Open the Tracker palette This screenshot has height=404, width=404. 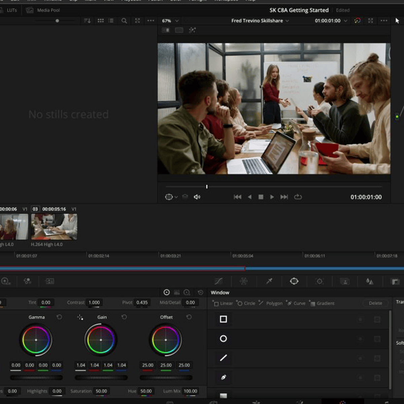319,281
